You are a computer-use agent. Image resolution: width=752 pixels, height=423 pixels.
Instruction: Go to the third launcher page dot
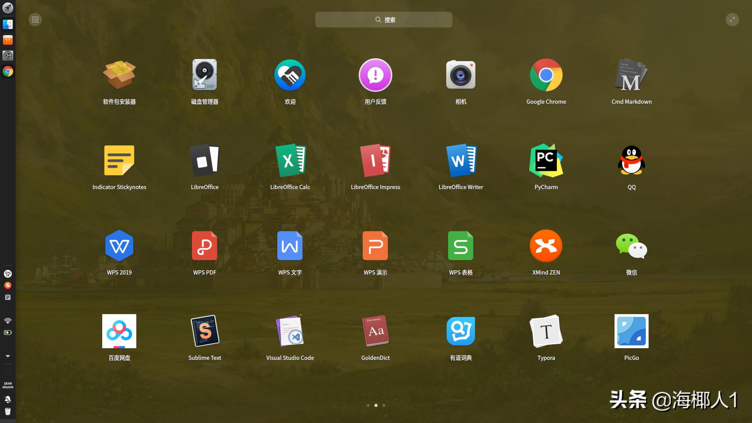click(384, 405)
